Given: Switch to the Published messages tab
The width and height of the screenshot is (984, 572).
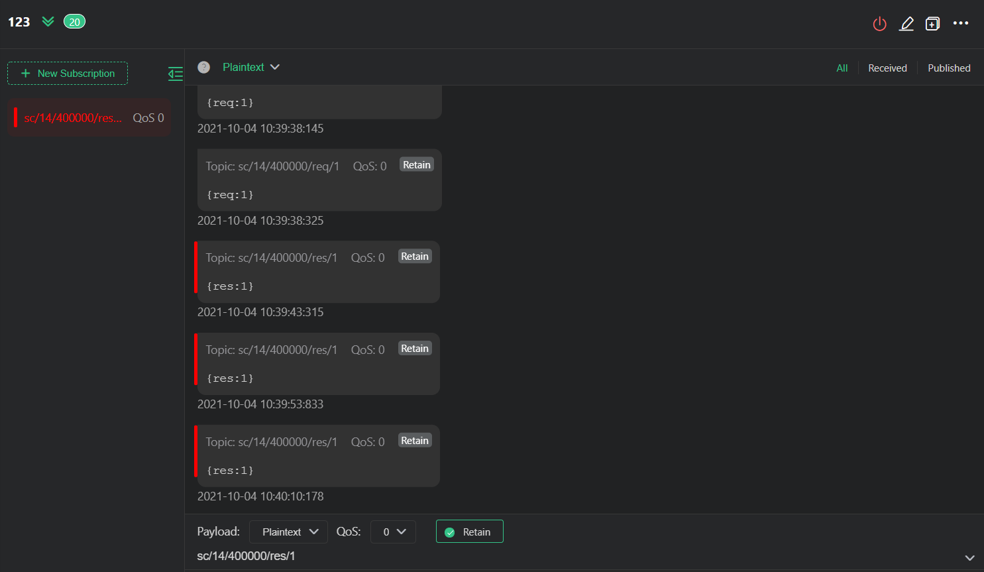Looking at the screenshot, I should [949, 68].
